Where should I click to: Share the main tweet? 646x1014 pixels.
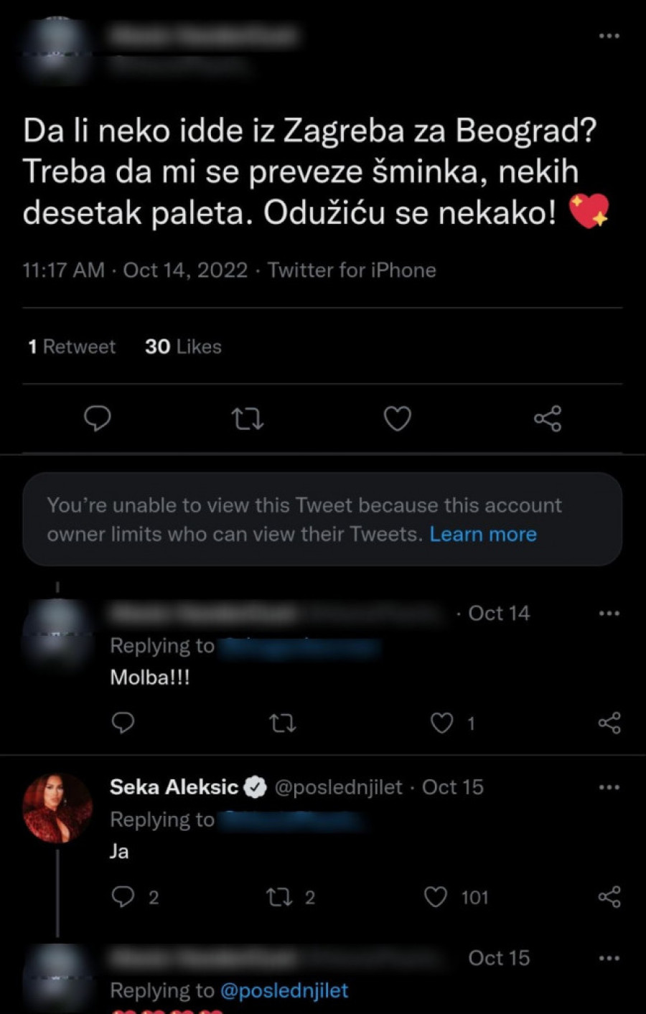[x=548, y=418]
